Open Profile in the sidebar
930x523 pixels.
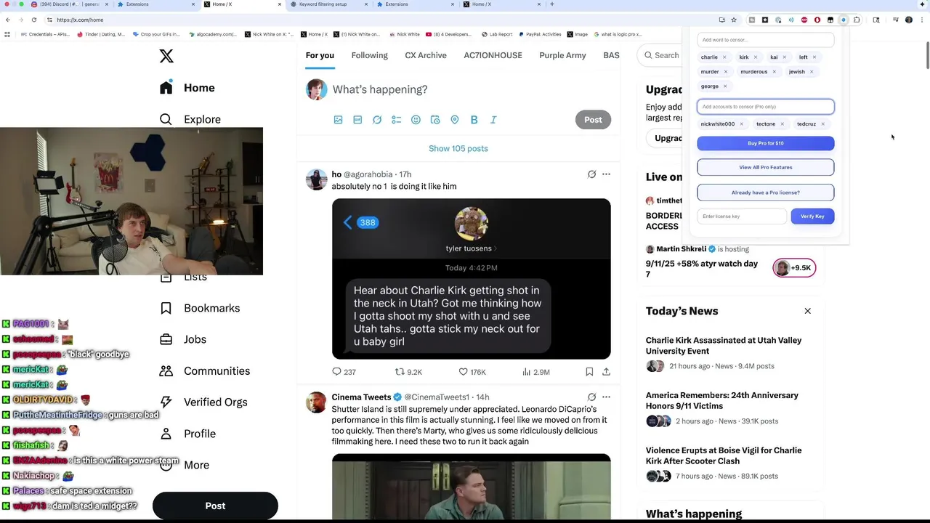pos(187,434)
